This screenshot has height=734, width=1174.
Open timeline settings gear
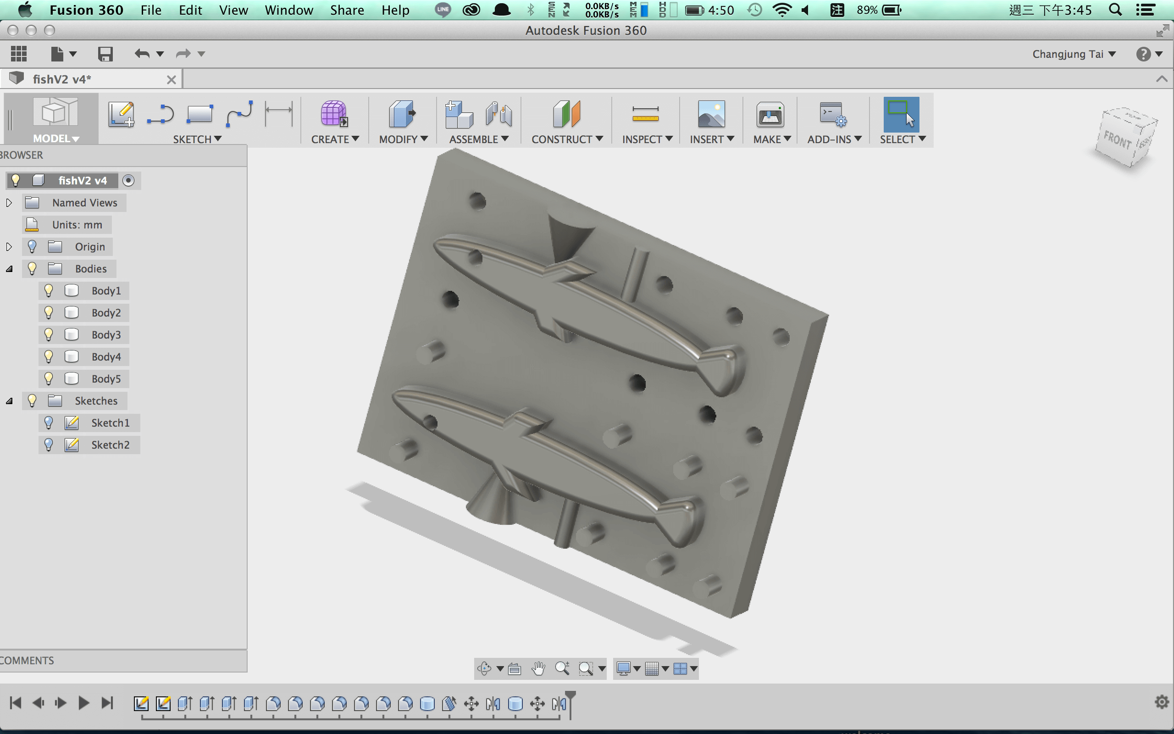1161,702
